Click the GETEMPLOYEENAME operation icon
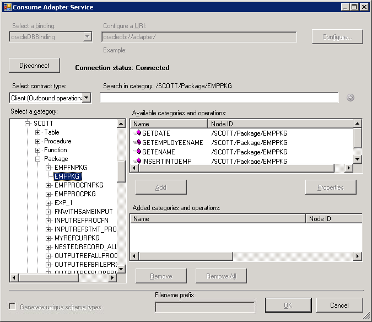The height and width of the screenshot is (322, 372). click(x=137, y=142)
